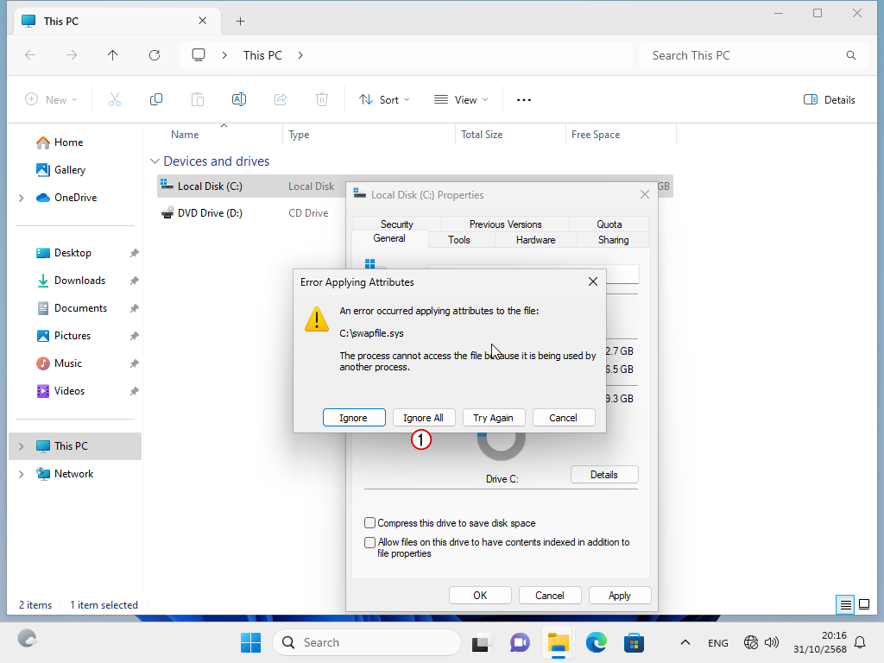Toggle the Details pane button
884x663 pixels.
click(829, 99)
